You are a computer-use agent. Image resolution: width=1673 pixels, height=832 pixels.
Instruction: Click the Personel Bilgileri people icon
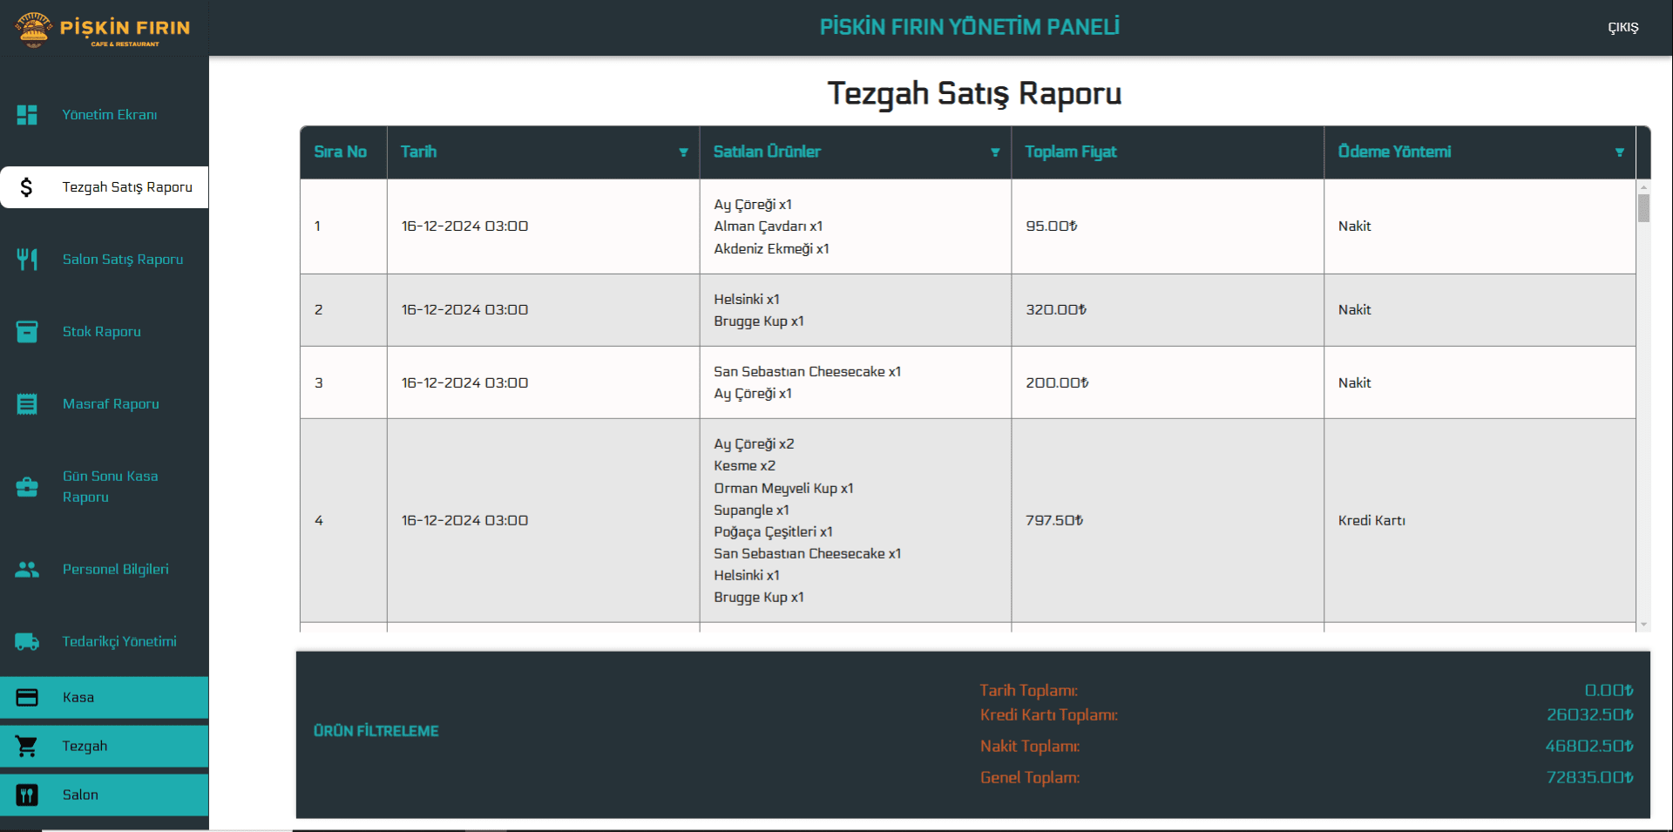coord(27,570)
